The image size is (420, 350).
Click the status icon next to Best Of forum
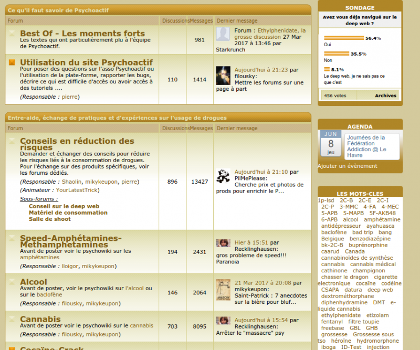12,33
